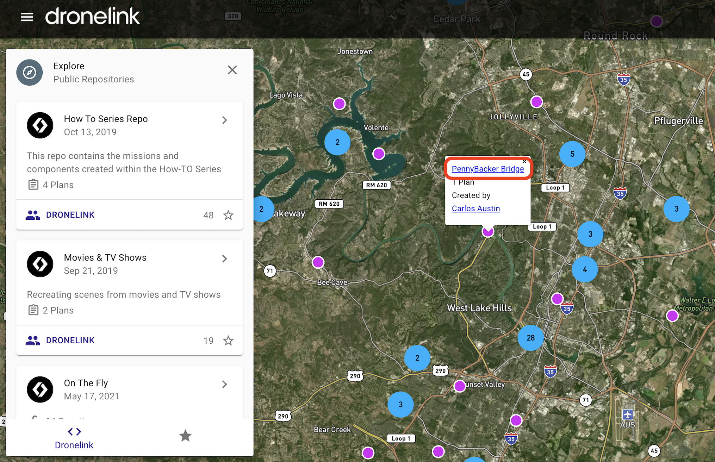
Task: Click purple marker near Walter E Long park
Action: [x=672, y=316]
